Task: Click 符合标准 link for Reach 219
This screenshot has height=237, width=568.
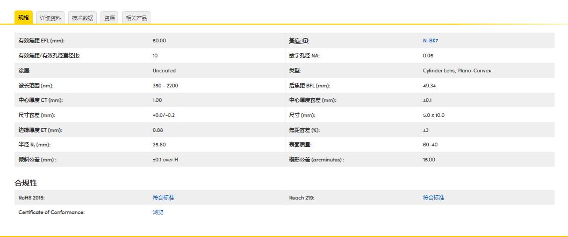Action: (x=434, y=198)
